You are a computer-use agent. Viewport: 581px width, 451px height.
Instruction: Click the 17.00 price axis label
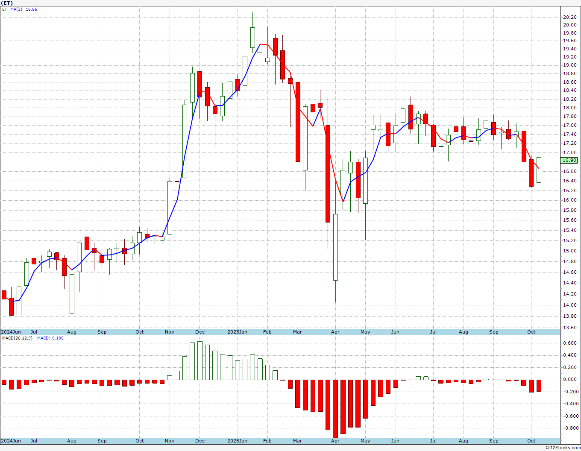click(569, 152)
